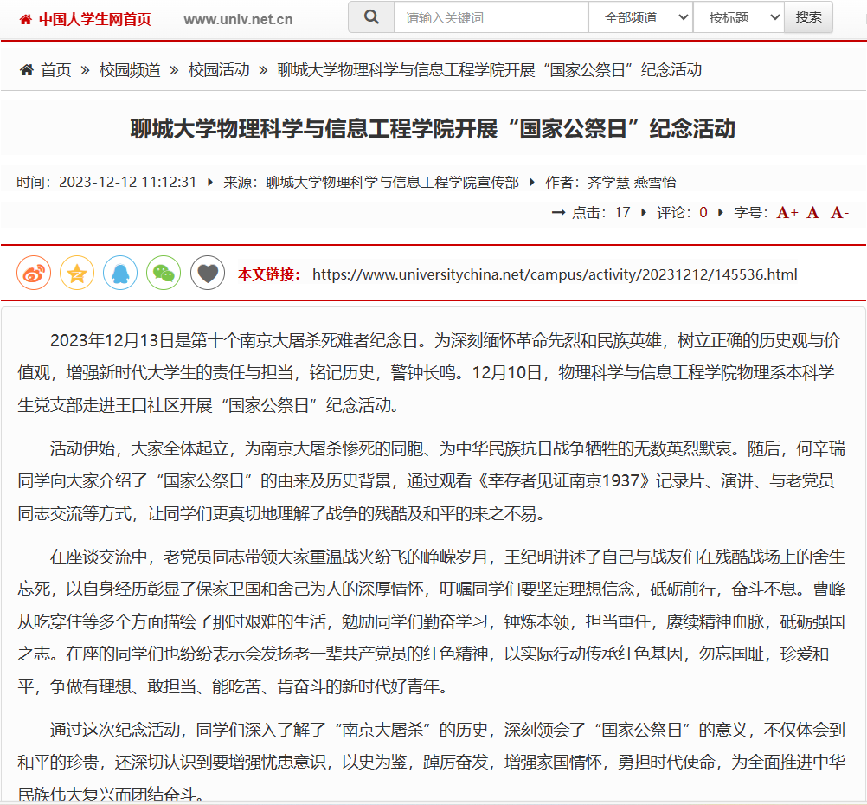Share the article to WeChat

163,272
